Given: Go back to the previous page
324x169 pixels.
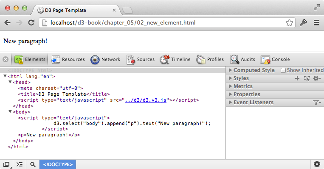Looking at the screenshot, I should (x=8, y=23).
